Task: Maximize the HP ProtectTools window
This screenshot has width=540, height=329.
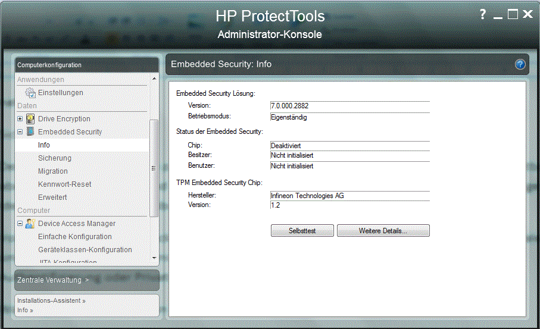Action: click(x=513, y=14)
